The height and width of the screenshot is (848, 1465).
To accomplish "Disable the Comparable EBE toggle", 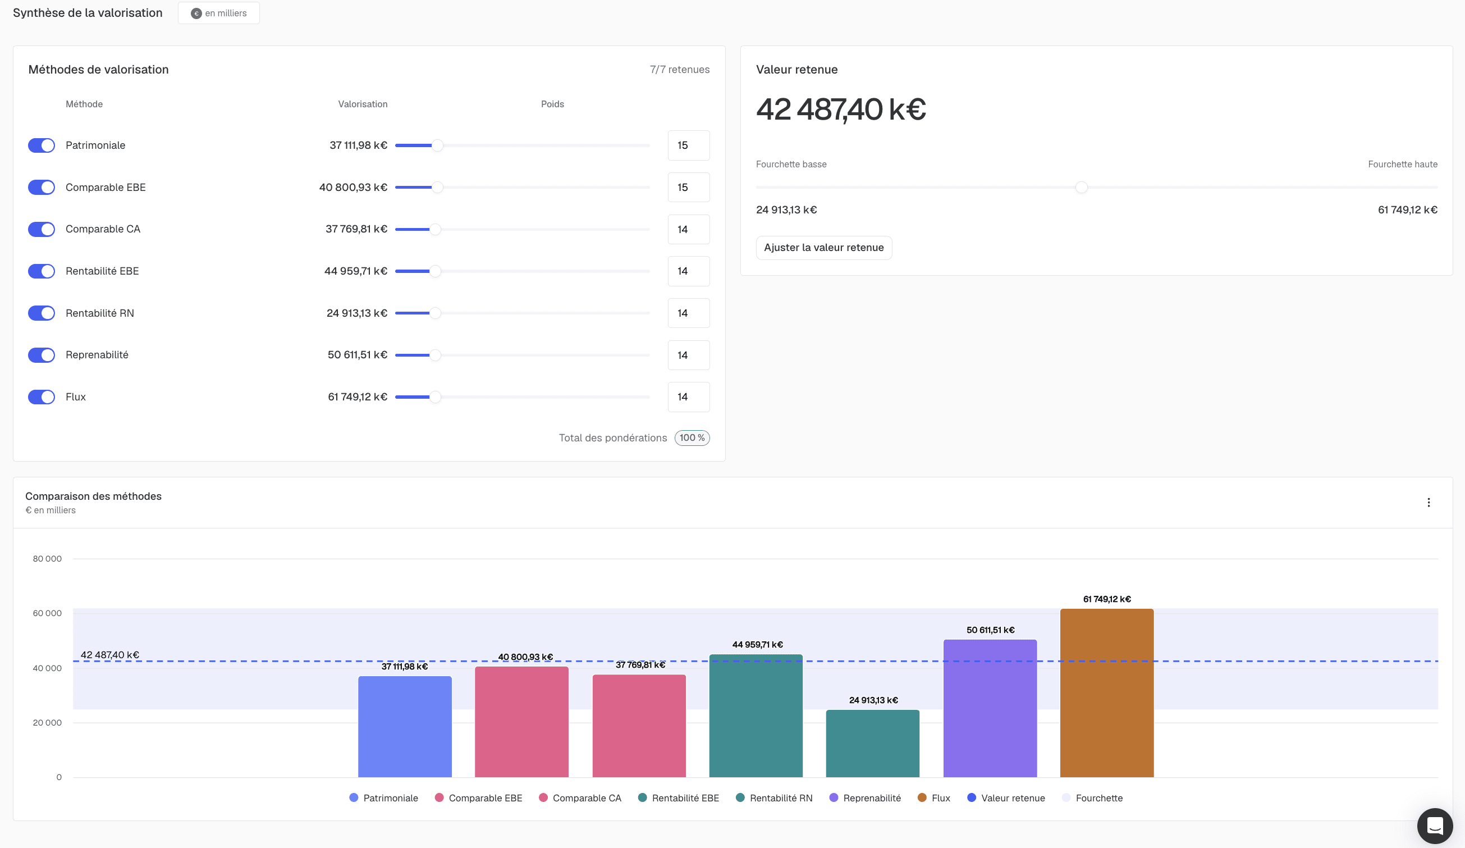I will click(42, 187).
